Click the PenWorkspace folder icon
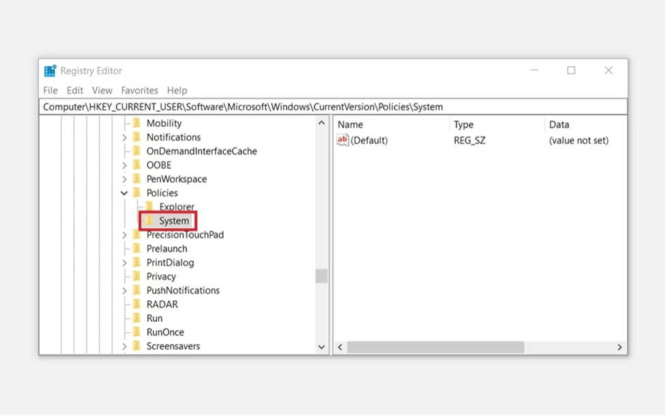This screenshot has width=668, height=416. [136, 179]
